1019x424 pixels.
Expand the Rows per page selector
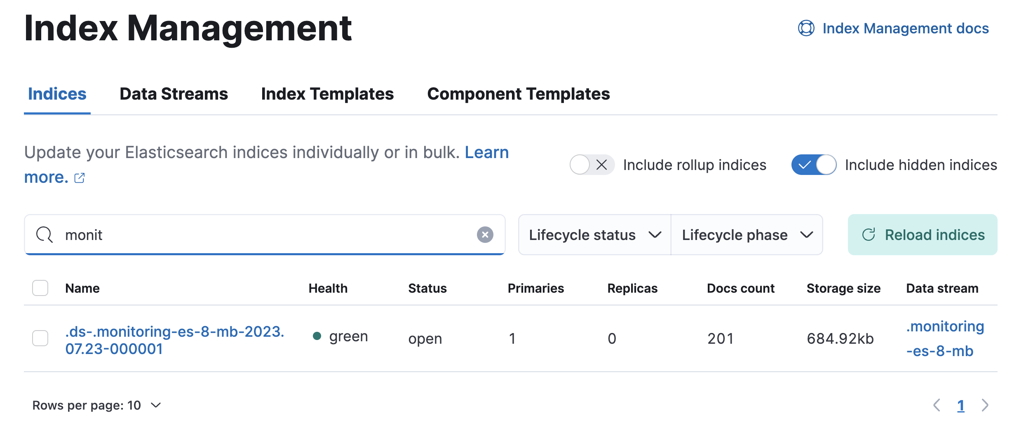click(96, 405)
